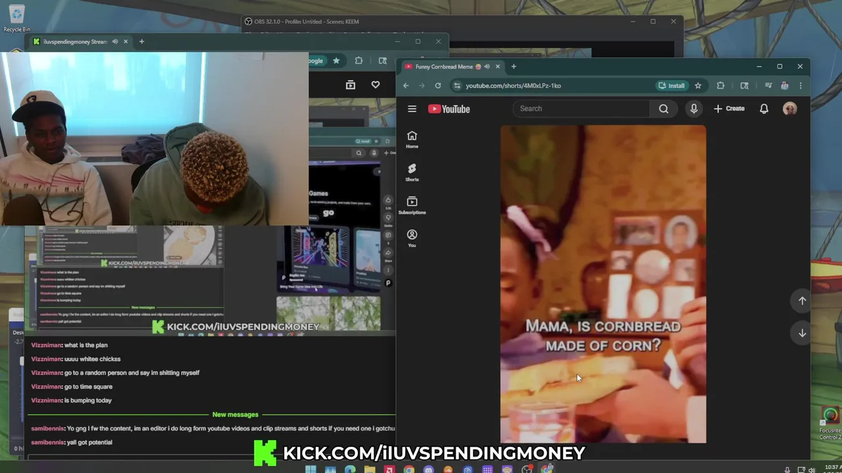Close the Funny Cornbread Meme tab
The height and width of the screenshot is (473, 842).
tap(497, 66)
